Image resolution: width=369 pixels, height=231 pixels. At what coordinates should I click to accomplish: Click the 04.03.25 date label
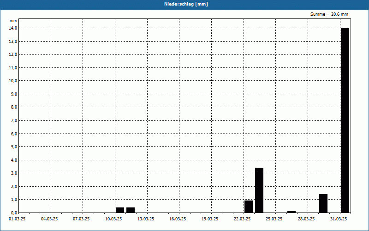49,219
